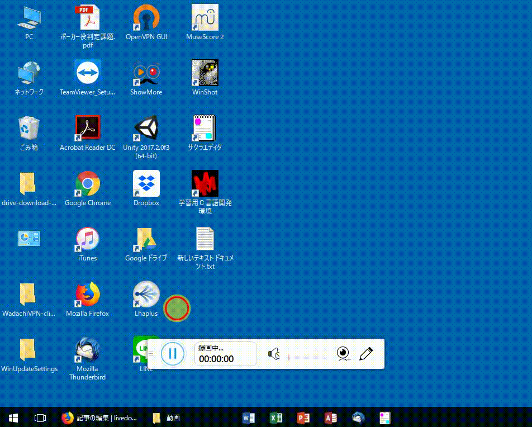Select the iTunes shortcut
Screen dimensions: 532x427
(88, 244)
